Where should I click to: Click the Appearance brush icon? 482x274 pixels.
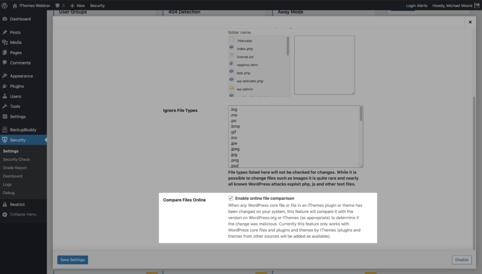point(5,76)
